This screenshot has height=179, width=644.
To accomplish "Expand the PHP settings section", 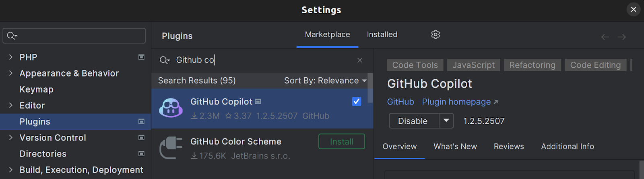I will [11, 57].
